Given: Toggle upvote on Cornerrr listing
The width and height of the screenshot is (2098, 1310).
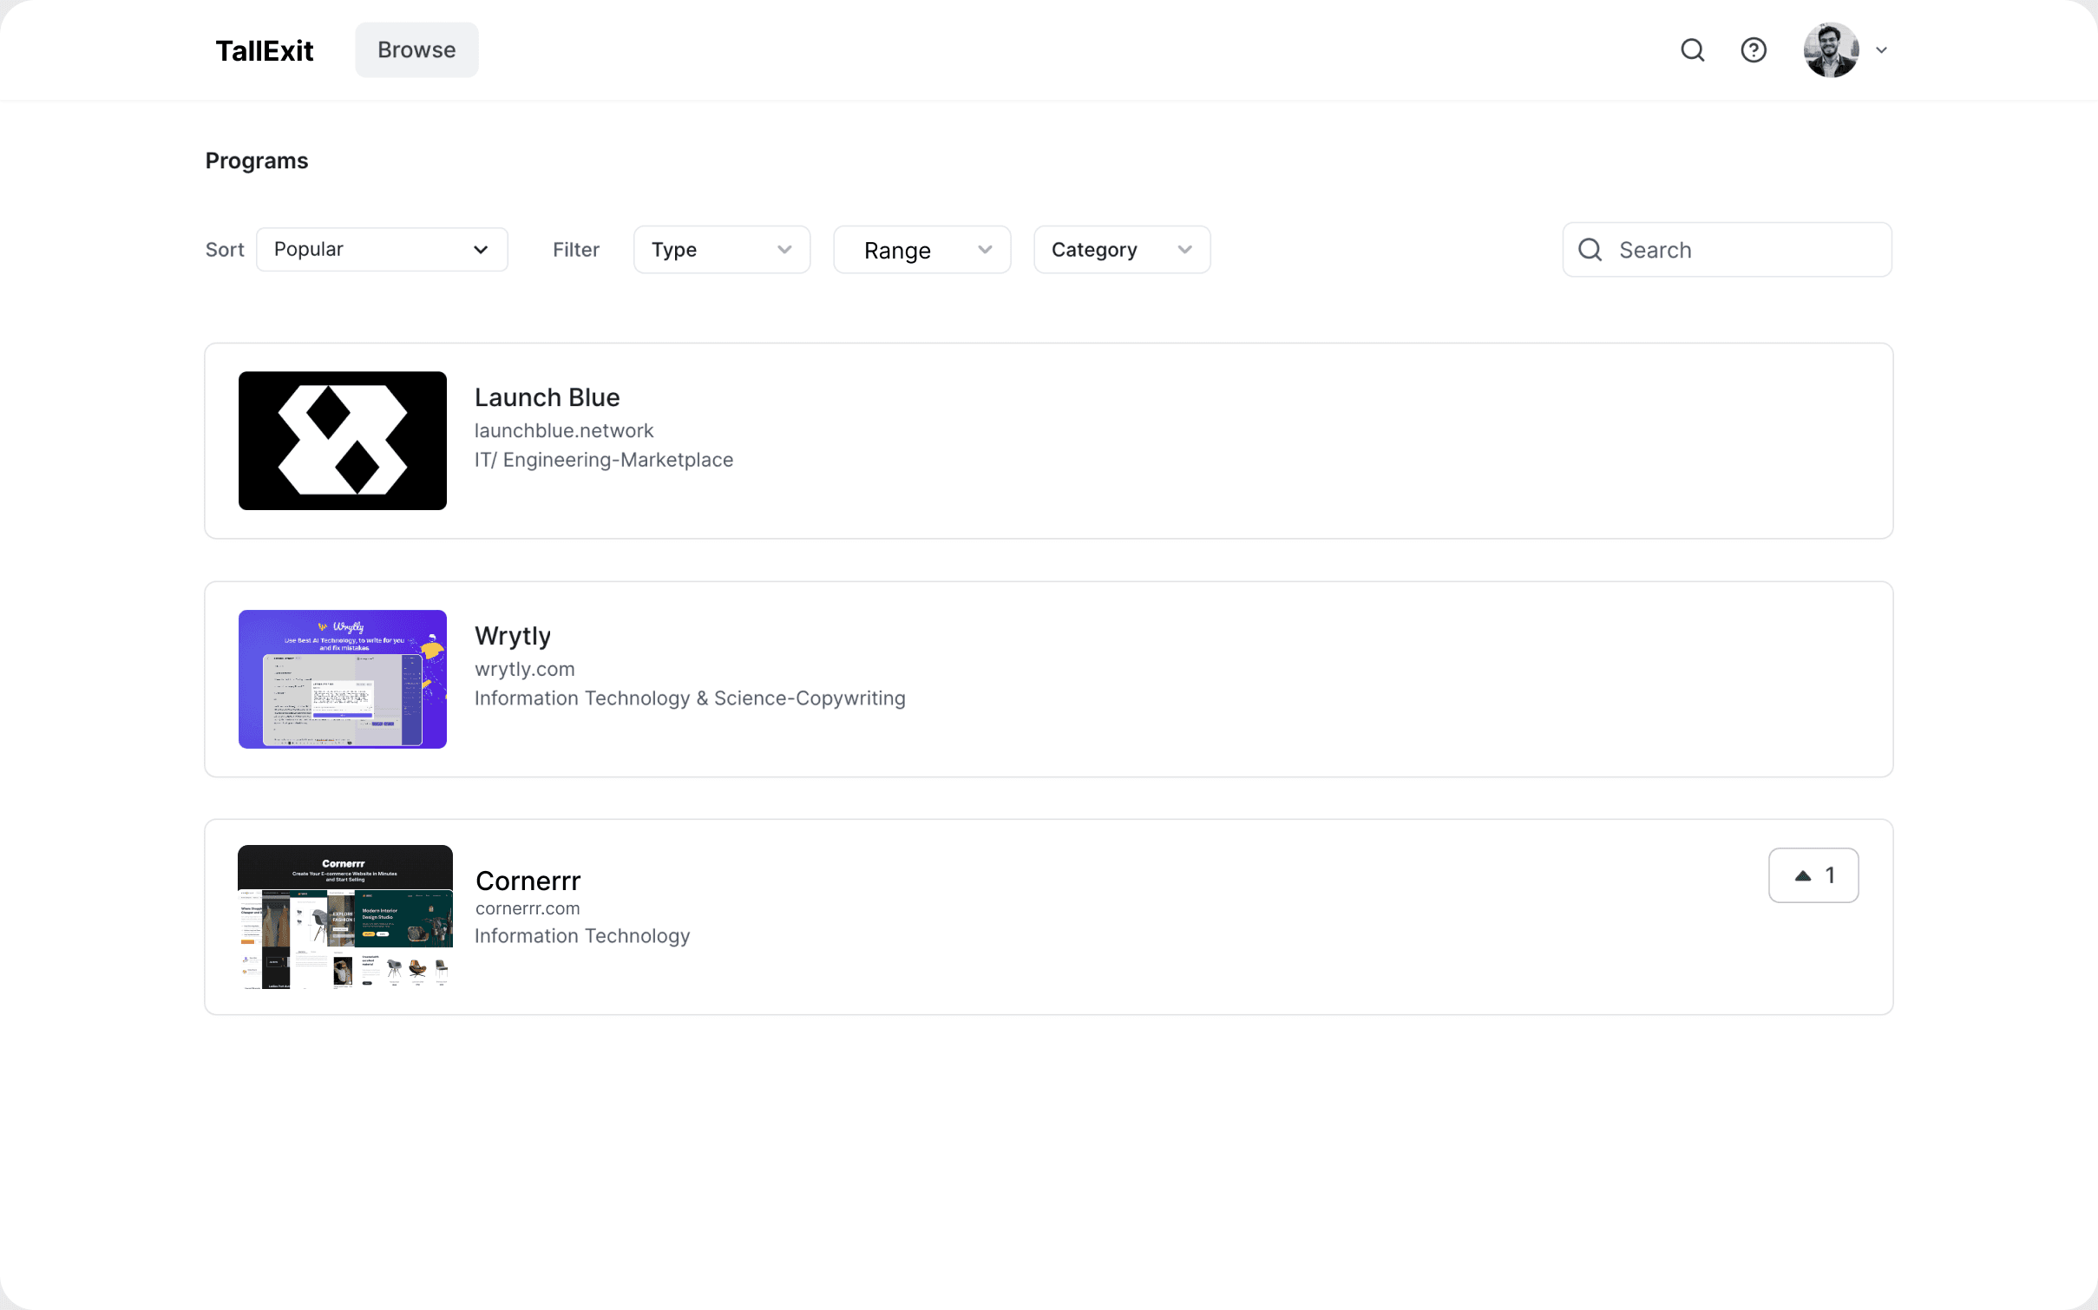Looking at the screenshot, I should [x=1814, y=875].
